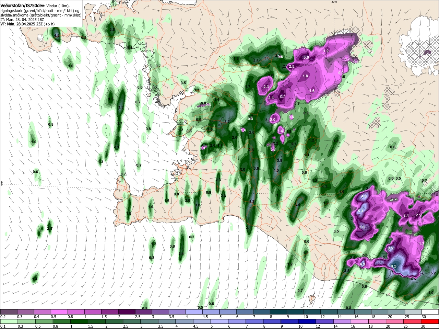
Task: Click the '9.2' precipitation value on the map
Action: click(x=394, y=266)
